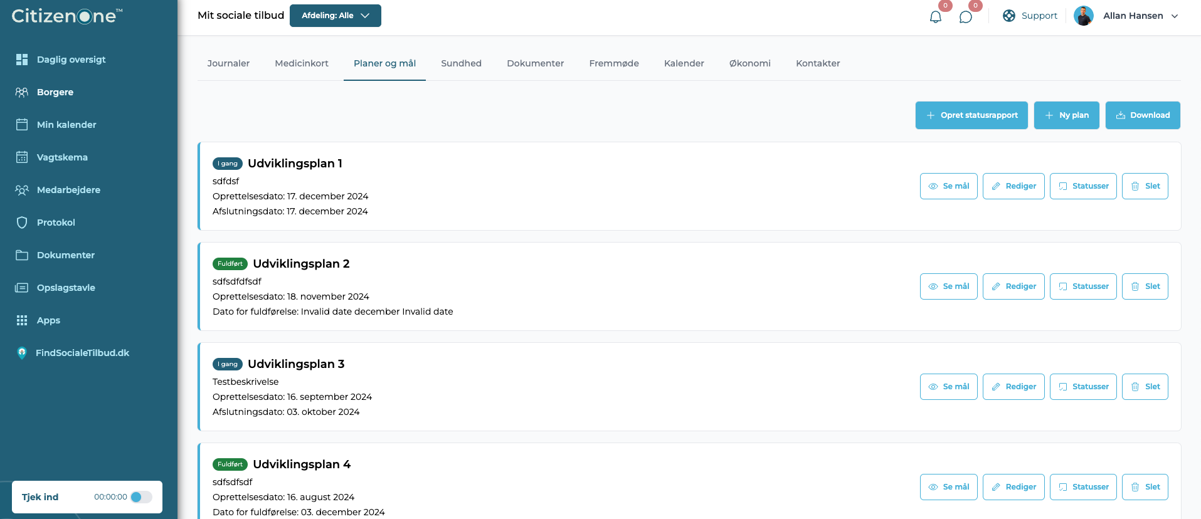Screen dimensions: 1201x519
Task: Open Statusser for Udviklingsplan 1
Action: click(x=1083, y=186)
